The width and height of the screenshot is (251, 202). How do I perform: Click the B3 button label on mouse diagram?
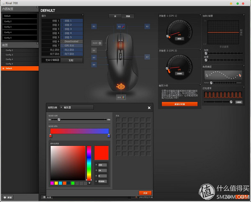[119, 26]
